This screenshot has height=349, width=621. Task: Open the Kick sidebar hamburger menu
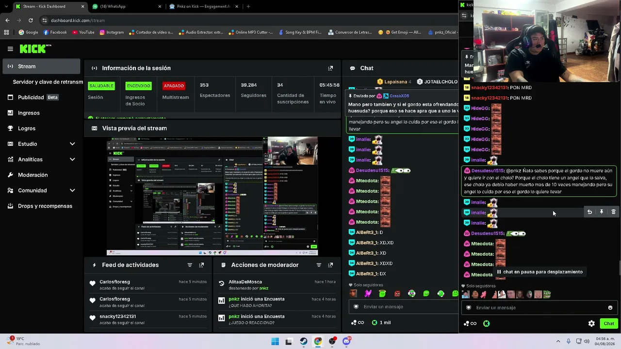point(10,49)
